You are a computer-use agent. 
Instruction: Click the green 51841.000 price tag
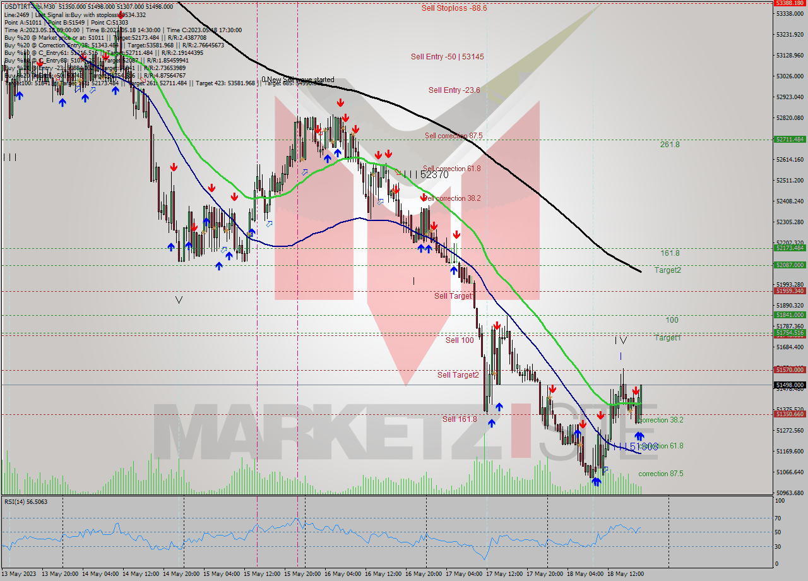point(790,315)
